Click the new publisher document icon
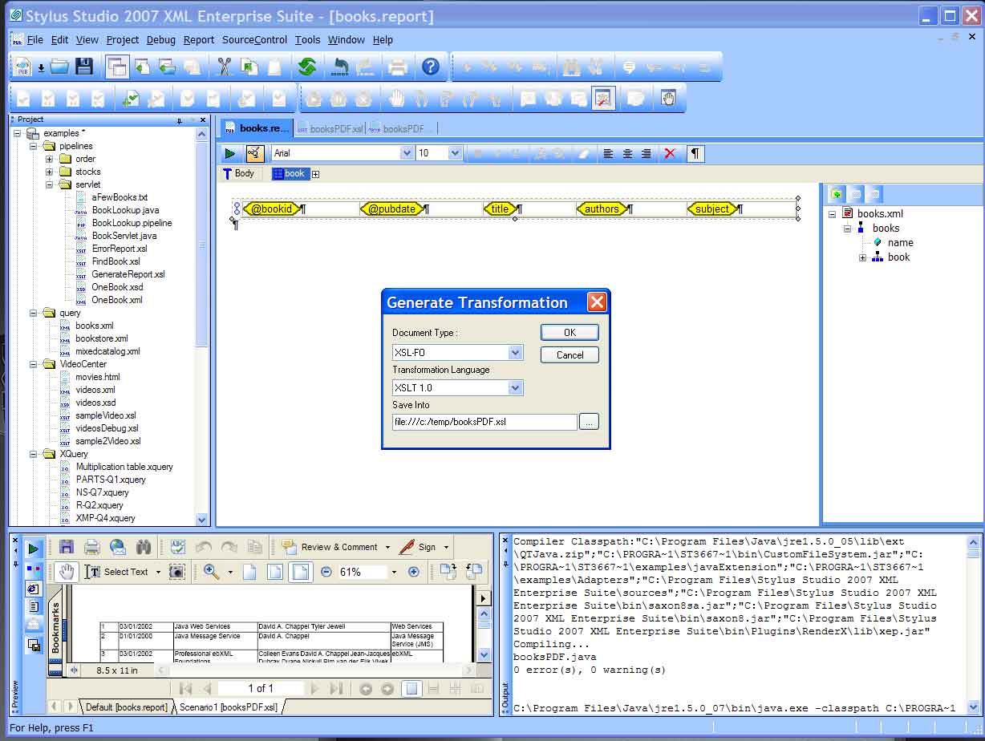 click(x=22, y=67)
